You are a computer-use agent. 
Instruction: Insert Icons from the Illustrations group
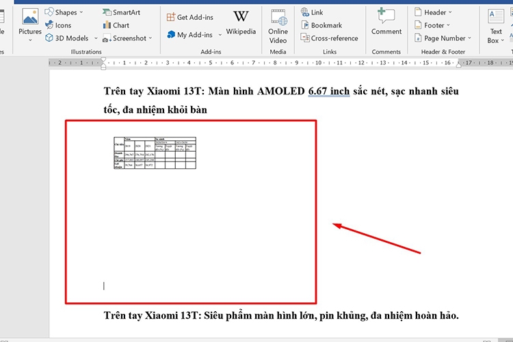(58, 25)
